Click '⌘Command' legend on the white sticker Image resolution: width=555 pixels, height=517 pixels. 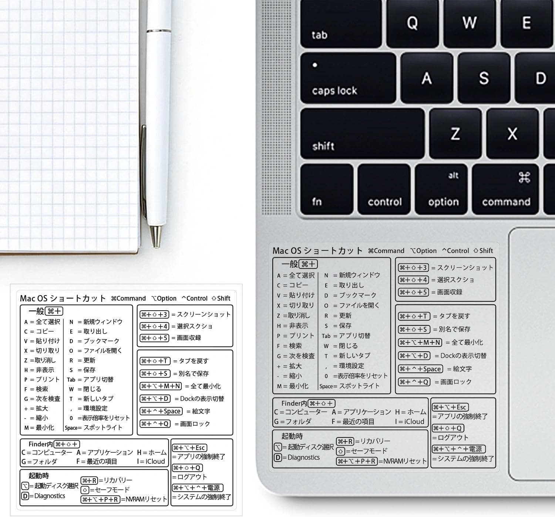pyautogui.click(x=128, y=298)
